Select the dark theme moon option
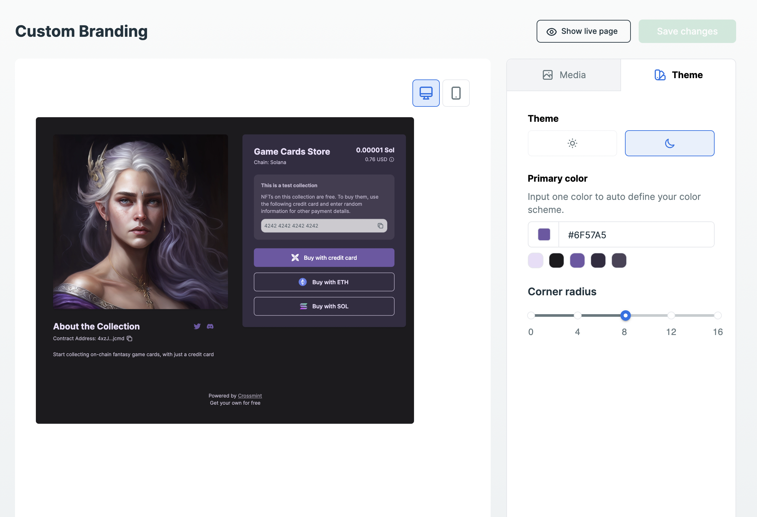The height and width of the screenshot is (517, 757). (x=669, y=143)
